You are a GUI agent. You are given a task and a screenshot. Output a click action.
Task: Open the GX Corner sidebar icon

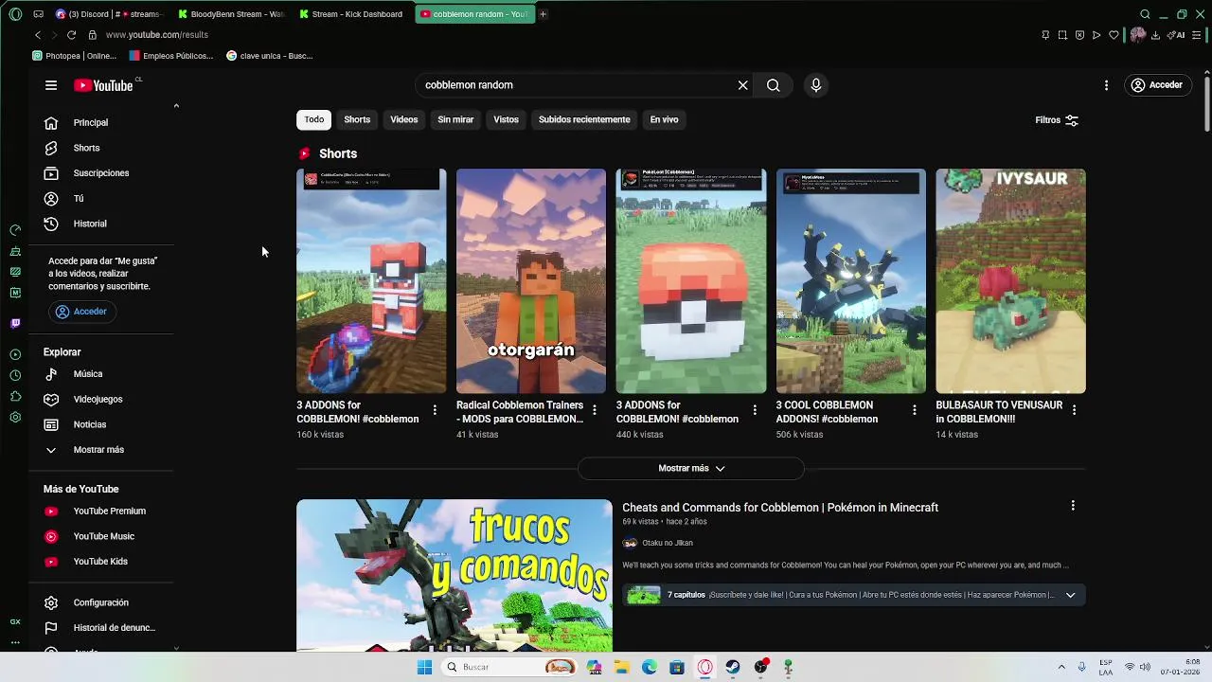15,622
